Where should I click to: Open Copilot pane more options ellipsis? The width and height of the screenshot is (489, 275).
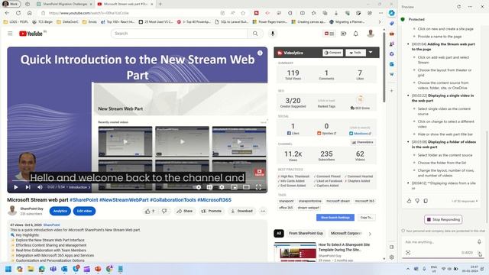471,7
